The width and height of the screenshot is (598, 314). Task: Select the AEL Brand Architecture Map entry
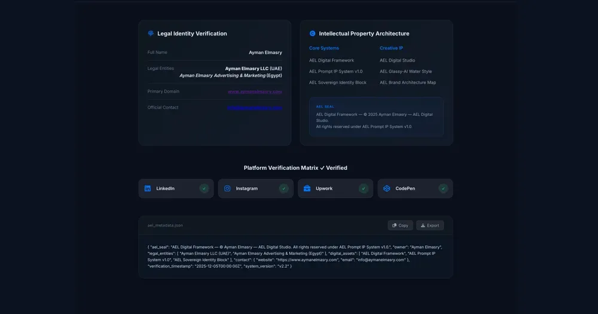pyautogui.click(x=408, y=83)
